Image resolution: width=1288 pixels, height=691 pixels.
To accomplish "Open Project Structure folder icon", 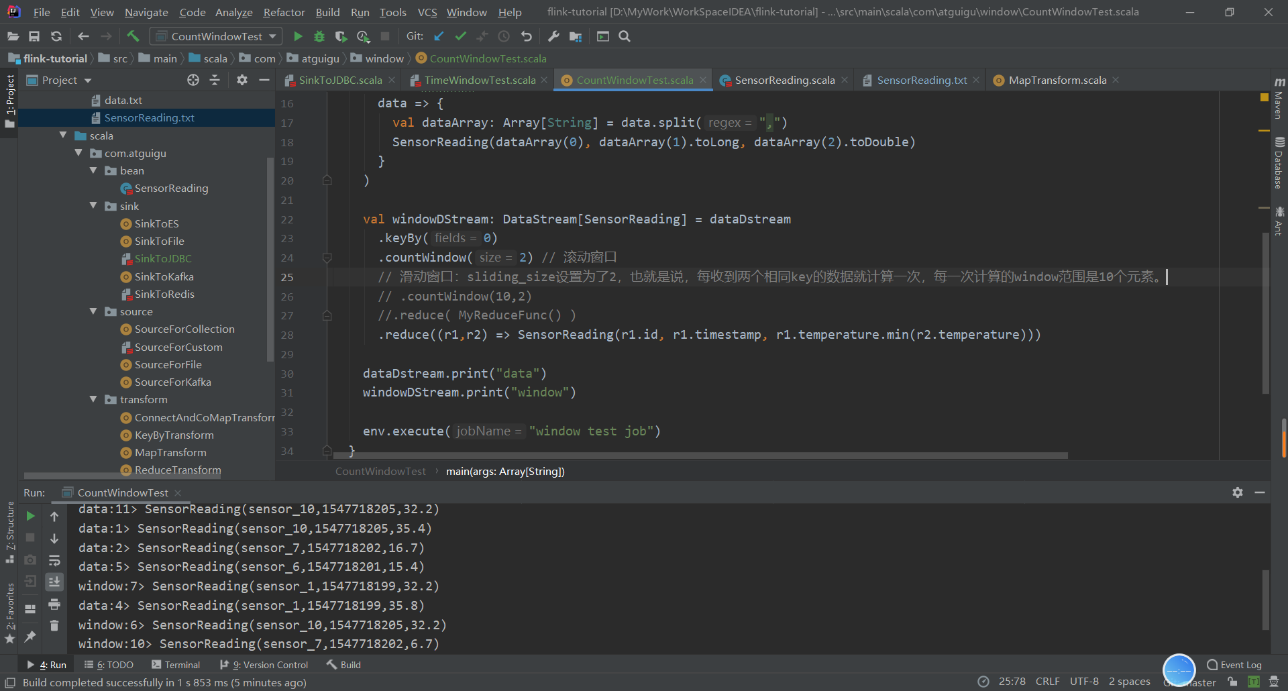I will (x=576, y=36).
